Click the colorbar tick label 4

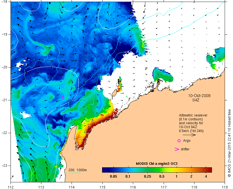pos(206,176)
